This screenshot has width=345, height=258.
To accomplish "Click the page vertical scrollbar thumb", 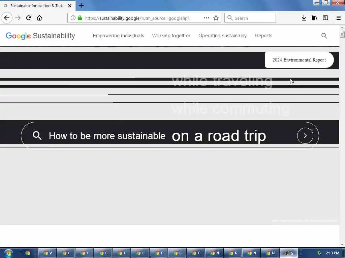I will (342, 35).
